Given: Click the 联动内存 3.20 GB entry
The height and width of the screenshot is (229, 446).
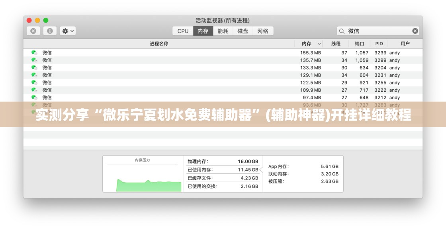Looking at the screenshot, I should coord(303,174).
